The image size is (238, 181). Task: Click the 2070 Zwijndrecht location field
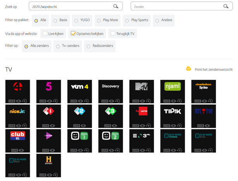pos(70,6)
